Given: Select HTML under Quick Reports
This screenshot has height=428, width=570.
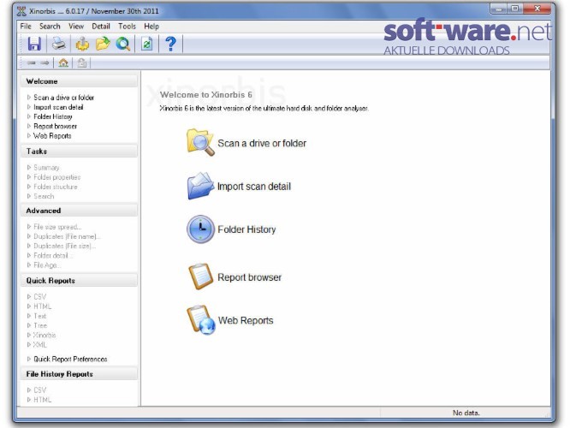Looking at the screenshot, I should click(x=42, y=306).
